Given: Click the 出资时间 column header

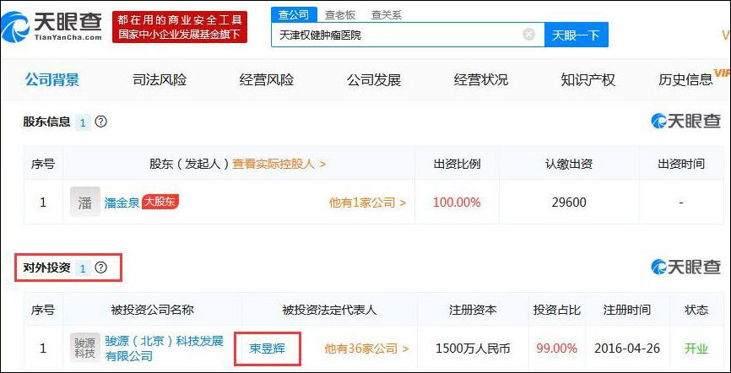Looking at the screenshot, I should [681, 164].
